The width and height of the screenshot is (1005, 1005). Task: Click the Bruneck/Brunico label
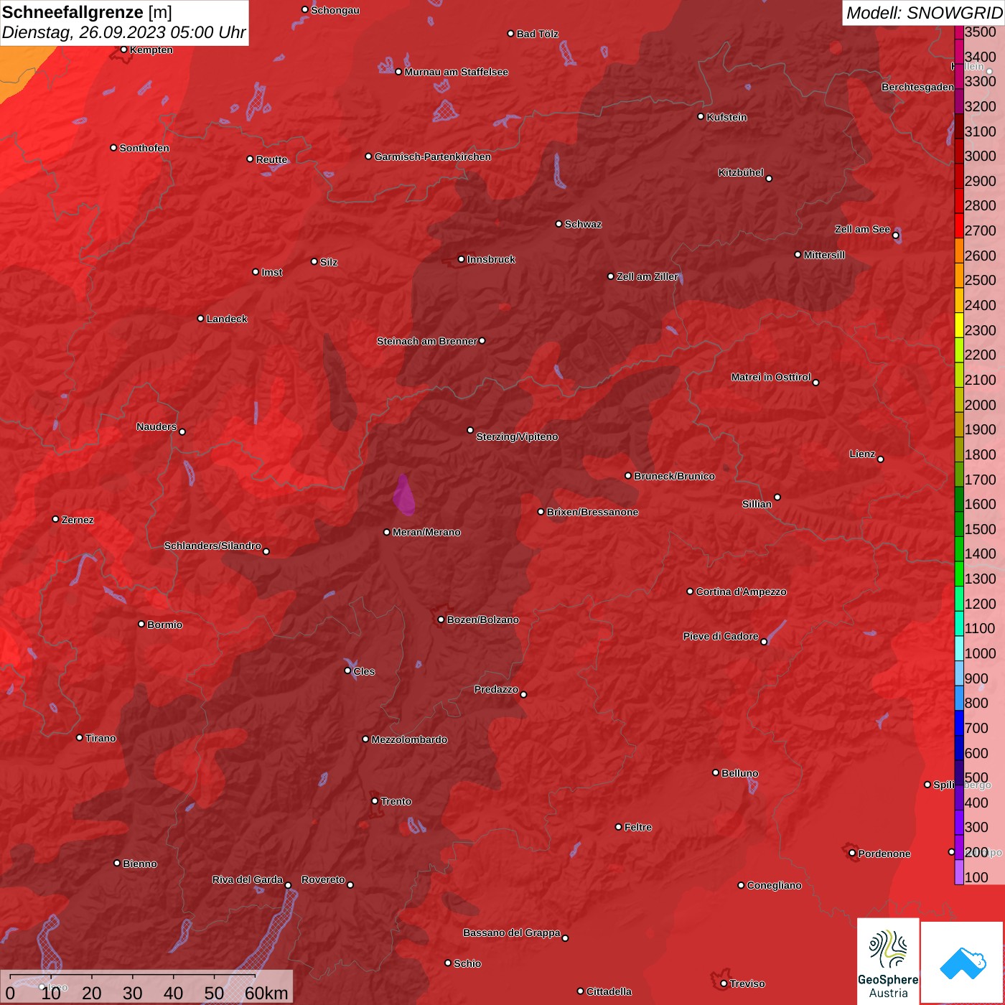pyautogui.click(x=674, y=476)
